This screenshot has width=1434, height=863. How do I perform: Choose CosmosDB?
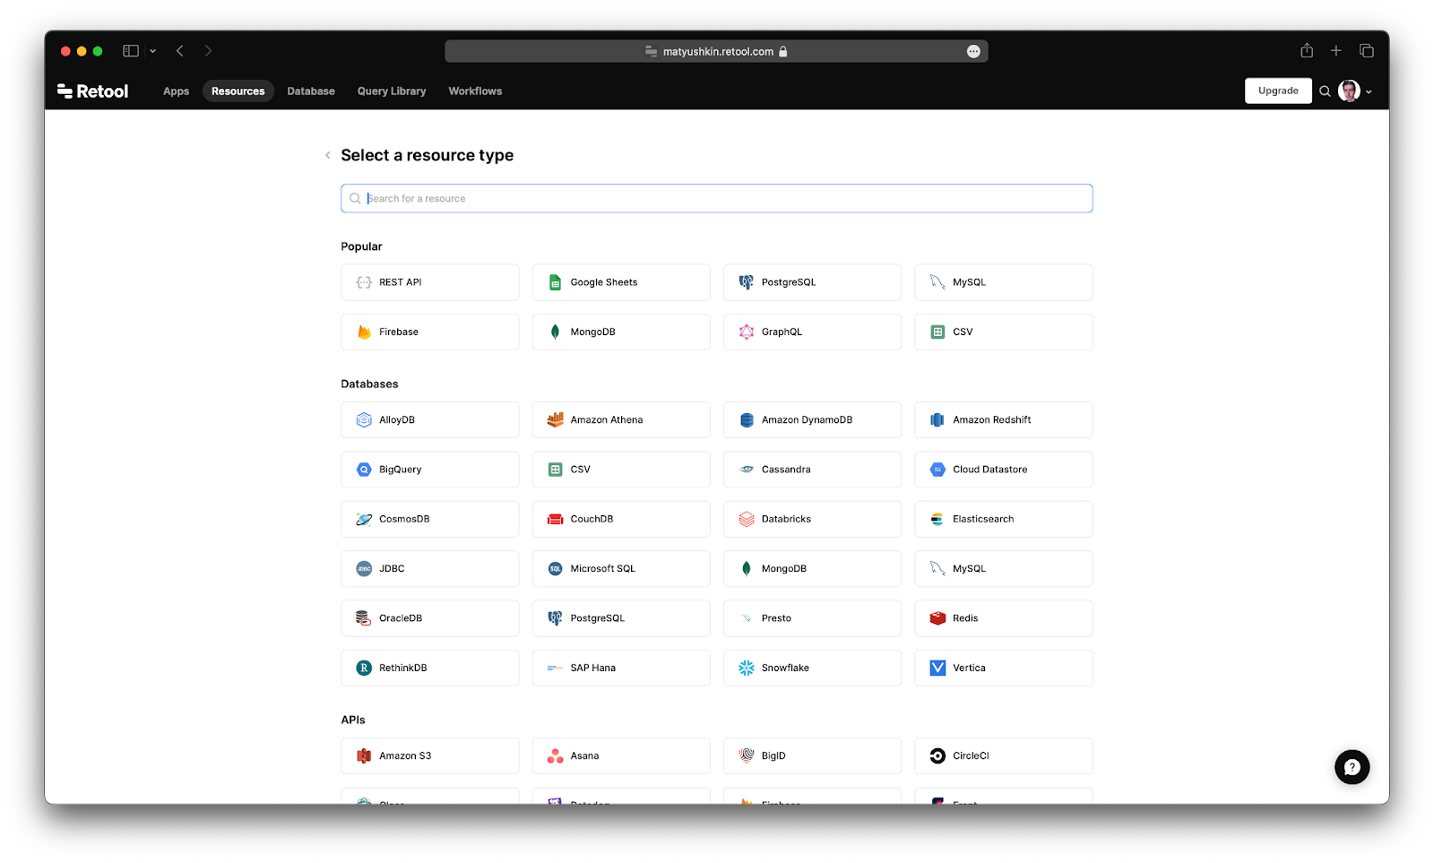(x=430, y=519)
